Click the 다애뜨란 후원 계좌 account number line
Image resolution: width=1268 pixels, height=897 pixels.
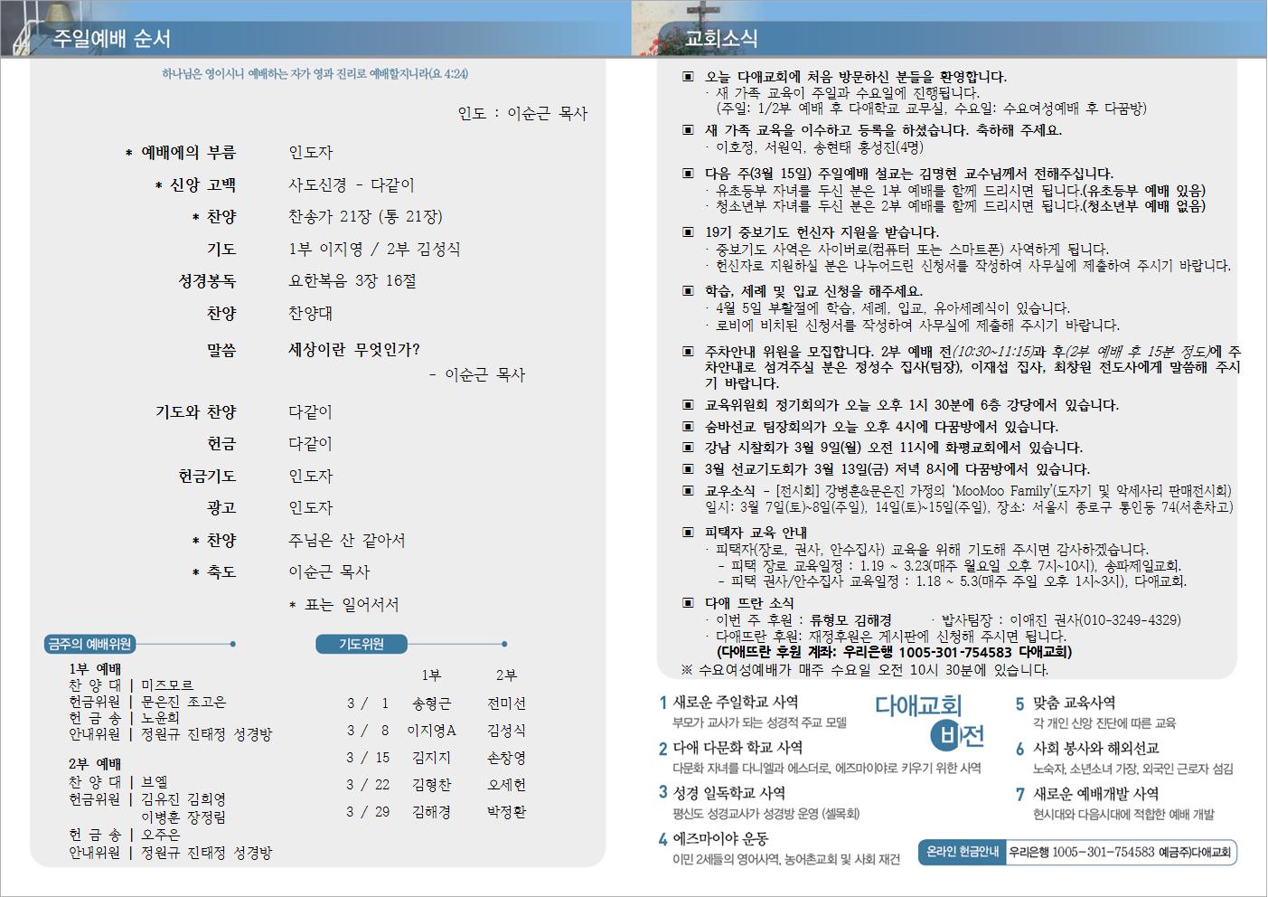893,652
